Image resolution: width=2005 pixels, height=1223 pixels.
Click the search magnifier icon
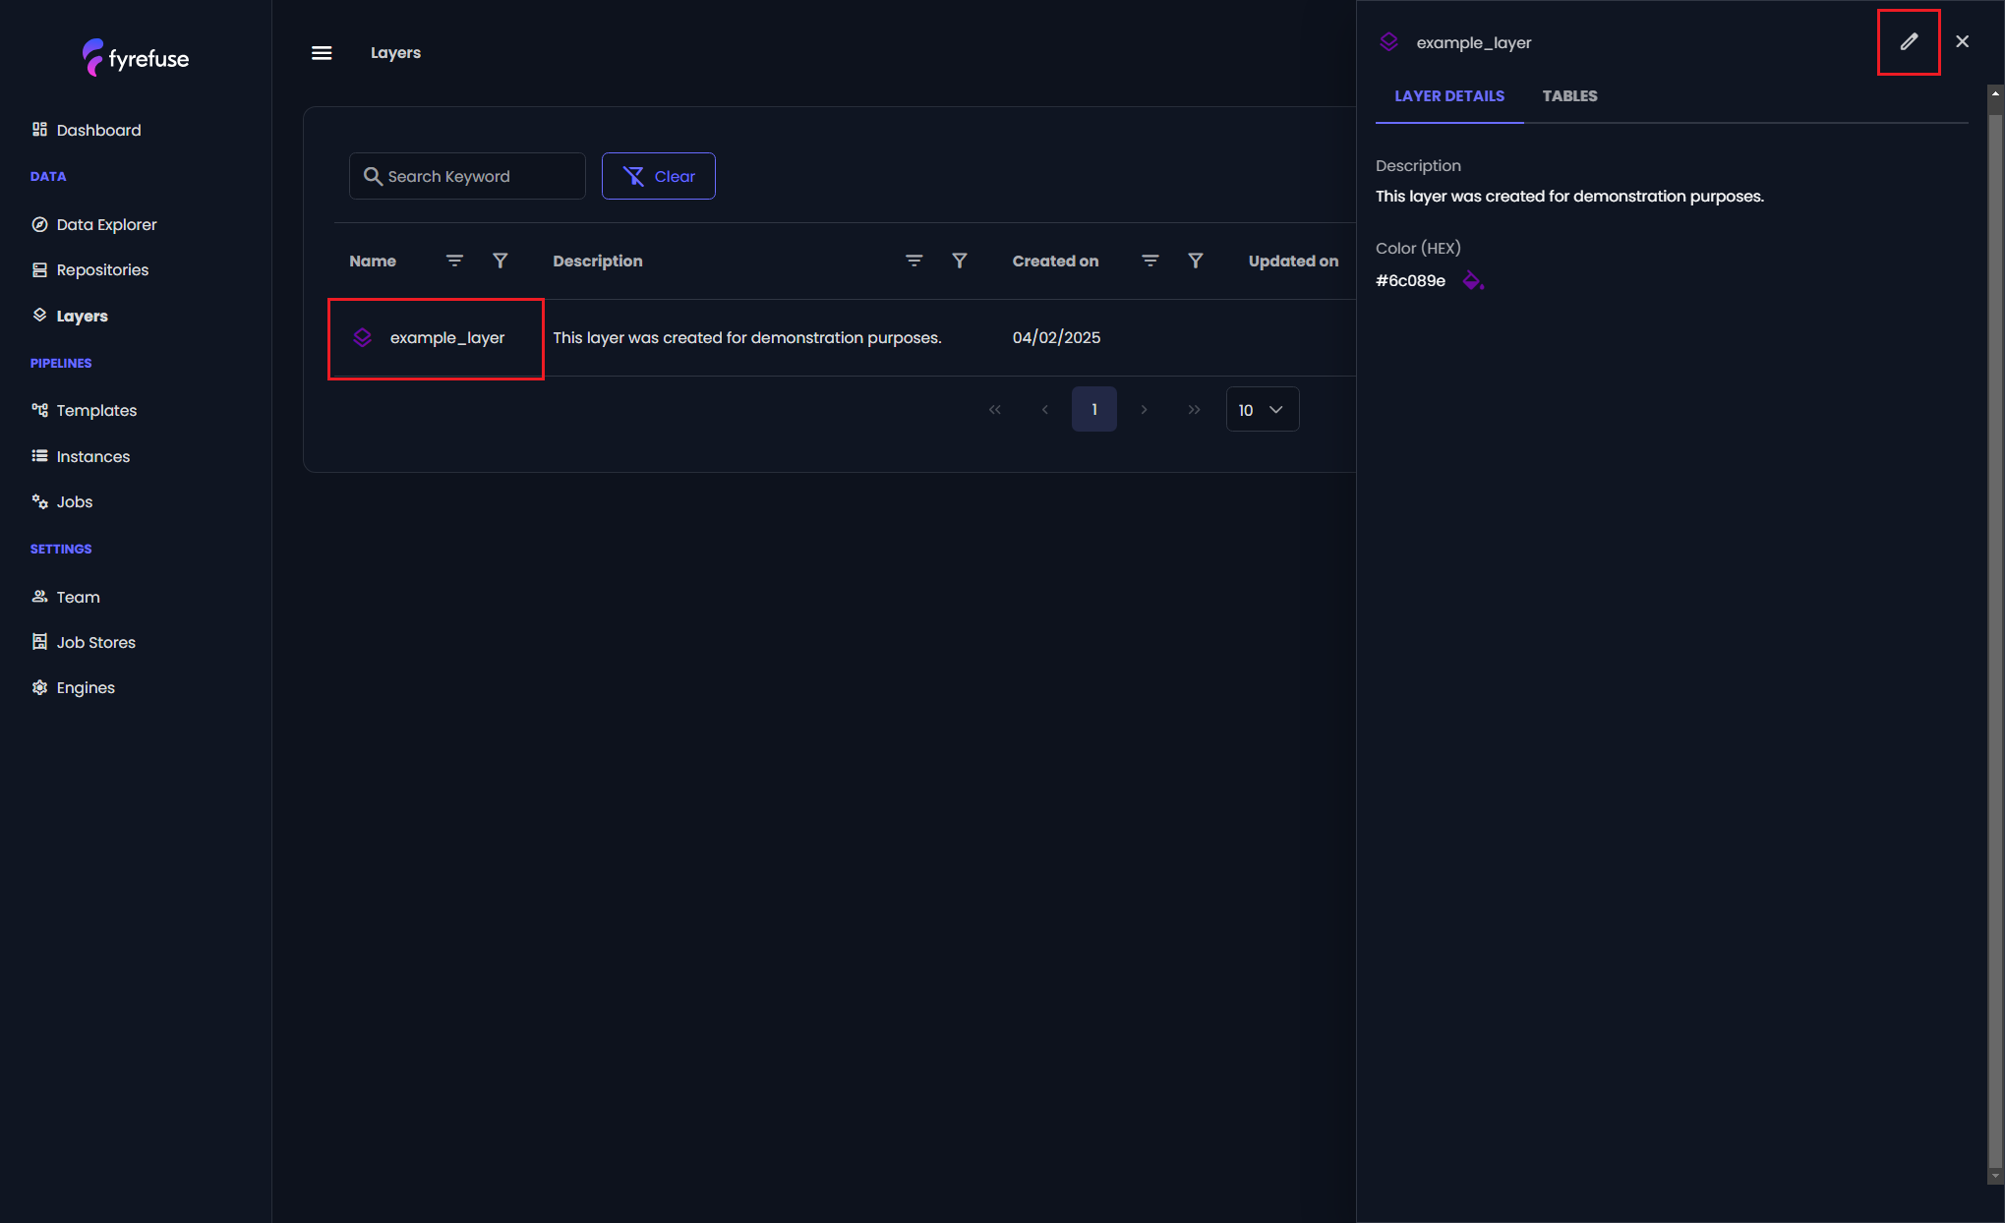(x=373, y=176)
